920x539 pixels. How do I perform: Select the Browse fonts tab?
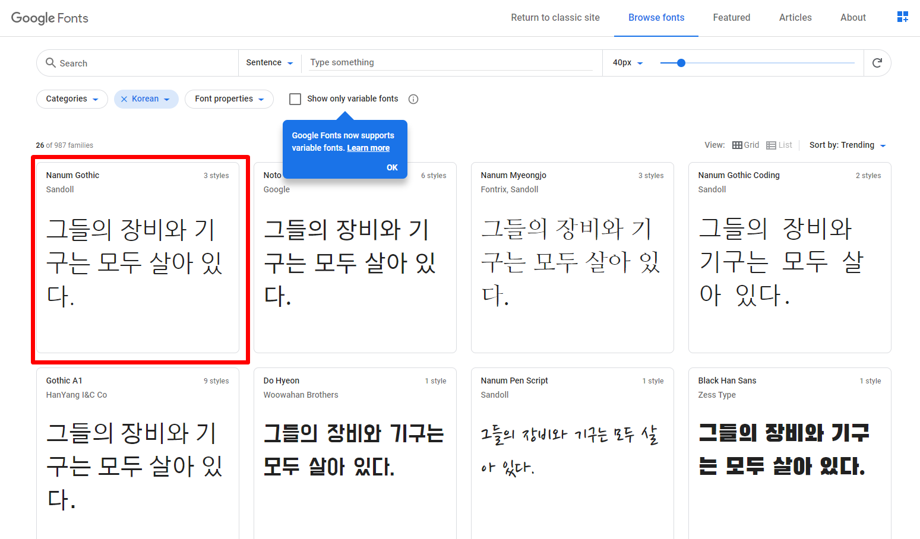(656, 18)
